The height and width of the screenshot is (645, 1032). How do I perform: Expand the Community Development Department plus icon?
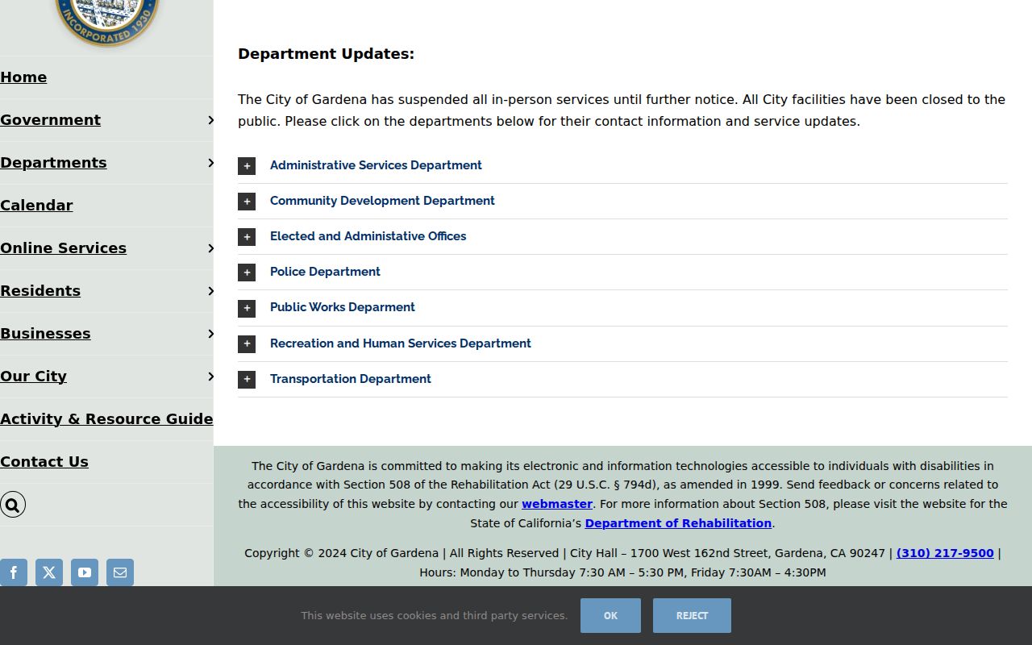[x=247, y=201]
